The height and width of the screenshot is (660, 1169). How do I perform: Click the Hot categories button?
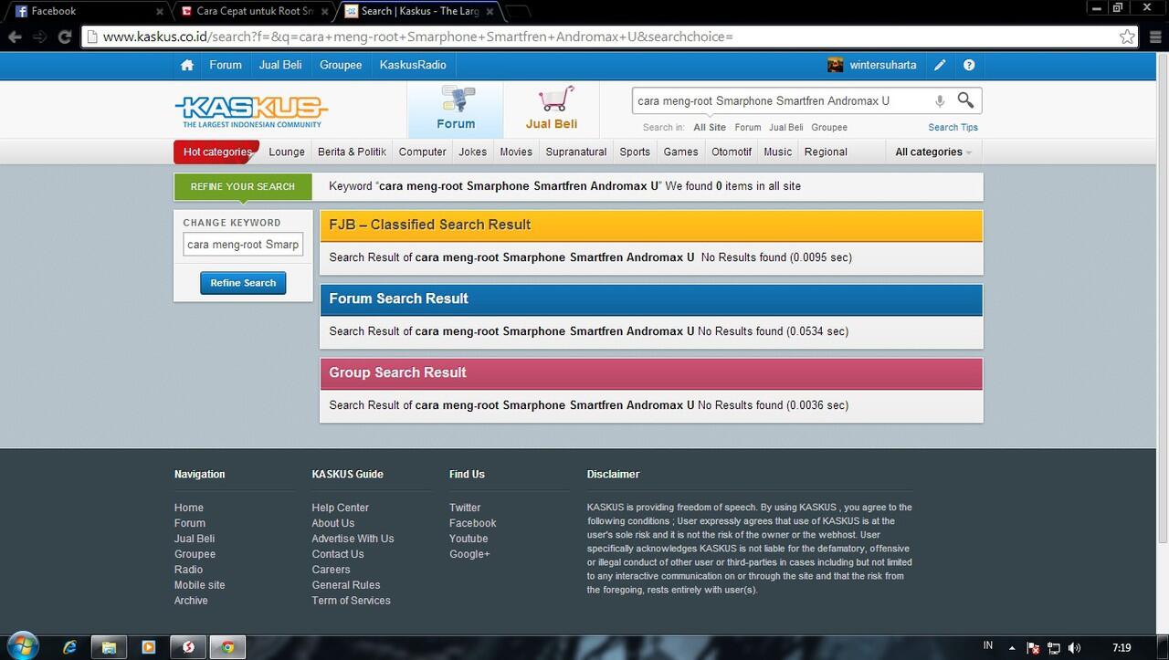coord(216,152)
